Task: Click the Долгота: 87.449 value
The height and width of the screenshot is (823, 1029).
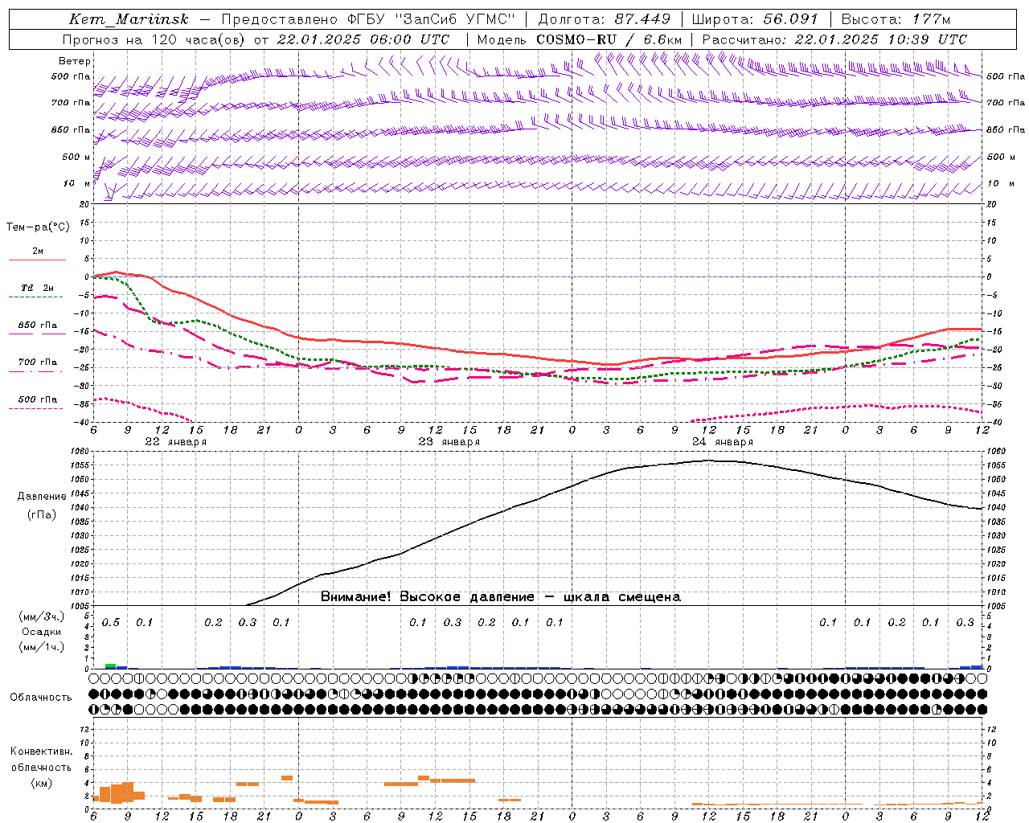Action: tap(604, 19)
